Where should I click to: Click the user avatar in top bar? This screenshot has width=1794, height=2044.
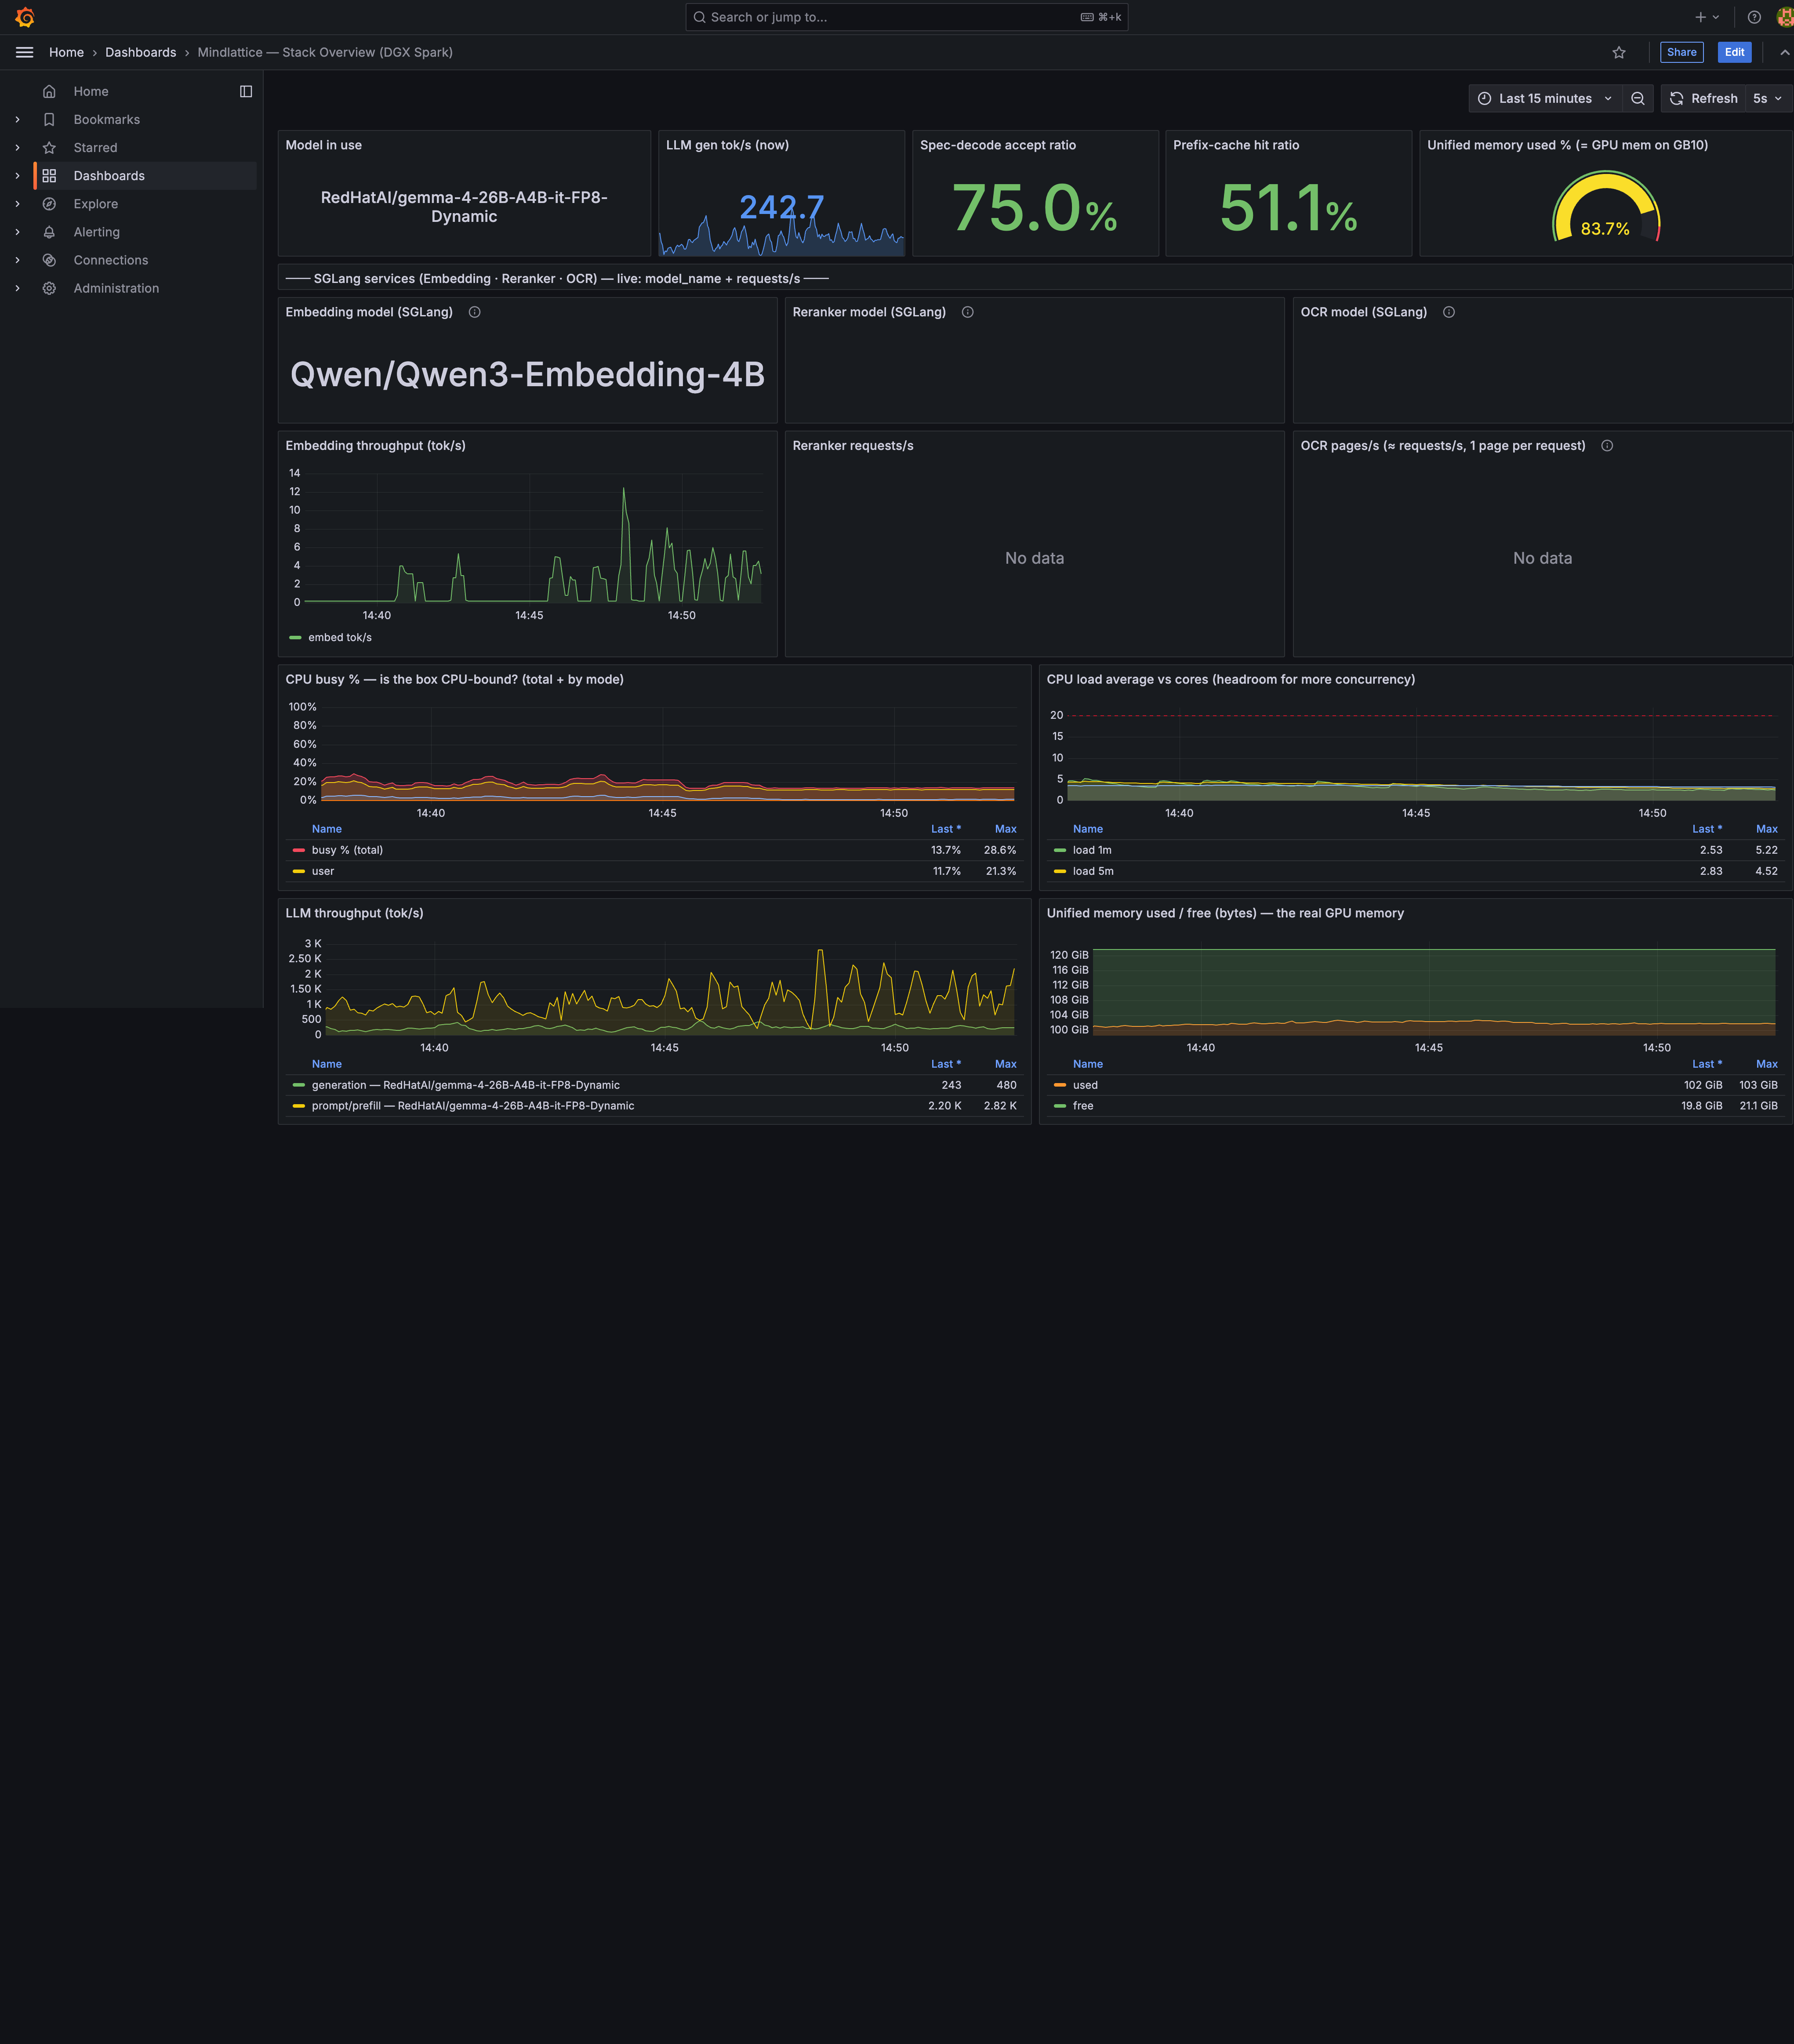1785,17
